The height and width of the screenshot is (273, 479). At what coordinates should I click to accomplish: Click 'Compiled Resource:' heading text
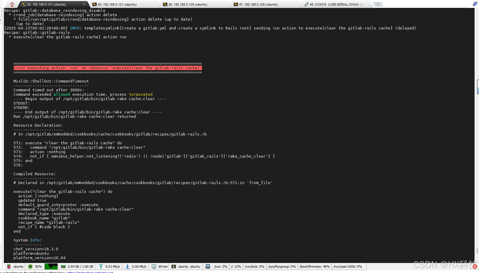(x=34, y=174)
